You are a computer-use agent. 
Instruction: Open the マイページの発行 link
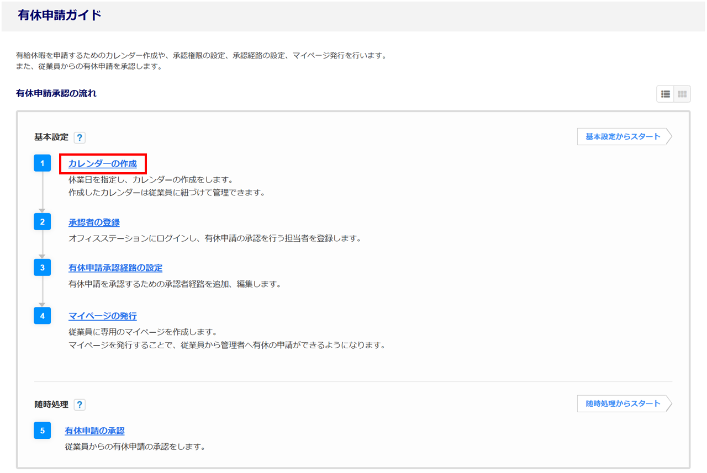coord(103,316)
